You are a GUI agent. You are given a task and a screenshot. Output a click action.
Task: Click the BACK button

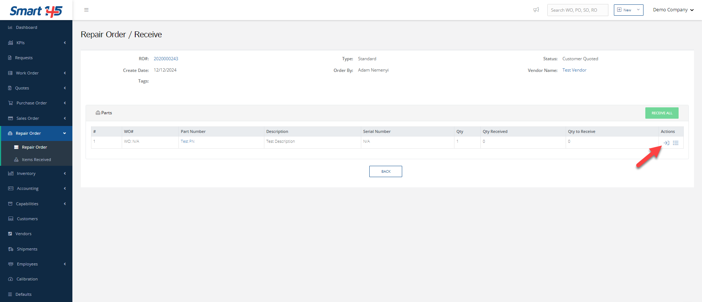[x=386, y=171]
